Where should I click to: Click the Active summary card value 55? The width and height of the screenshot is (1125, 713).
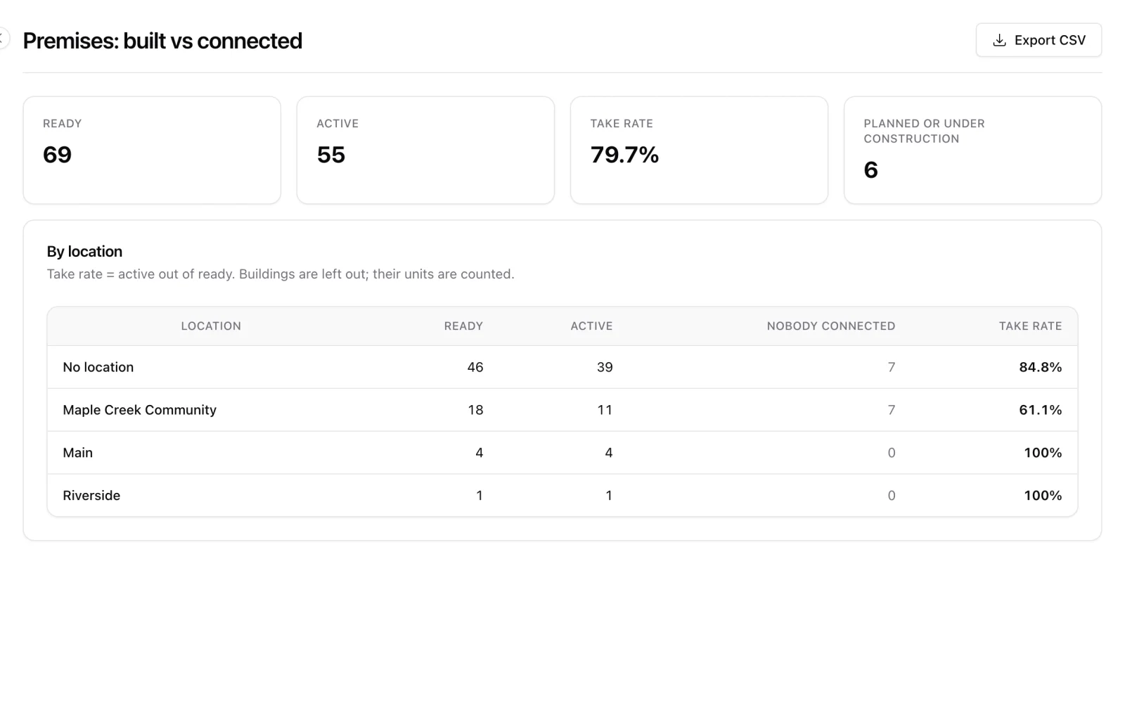point(331,155)
